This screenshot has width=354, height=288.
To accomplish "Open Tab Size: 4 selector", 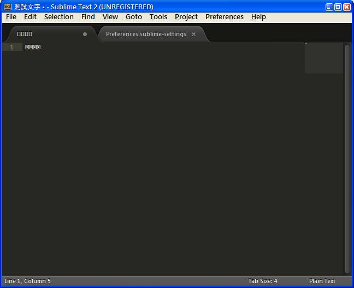I will coord(263,281).
